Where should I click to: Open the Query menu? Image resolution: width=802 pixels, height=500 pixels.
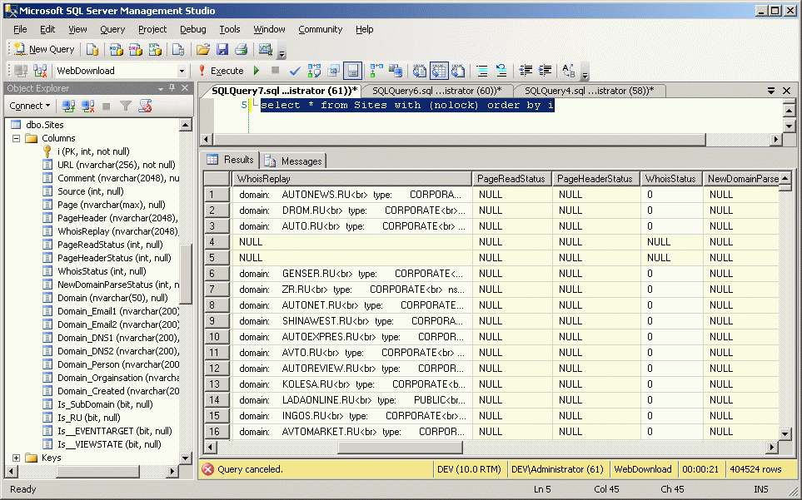(x=112, y=29)
